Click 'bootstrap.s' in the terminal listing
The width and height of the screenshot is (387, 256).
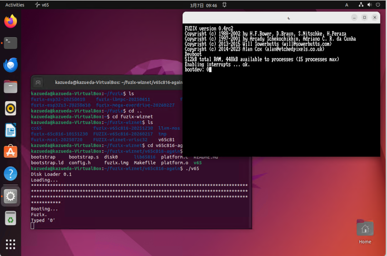[x=84, y=157]
